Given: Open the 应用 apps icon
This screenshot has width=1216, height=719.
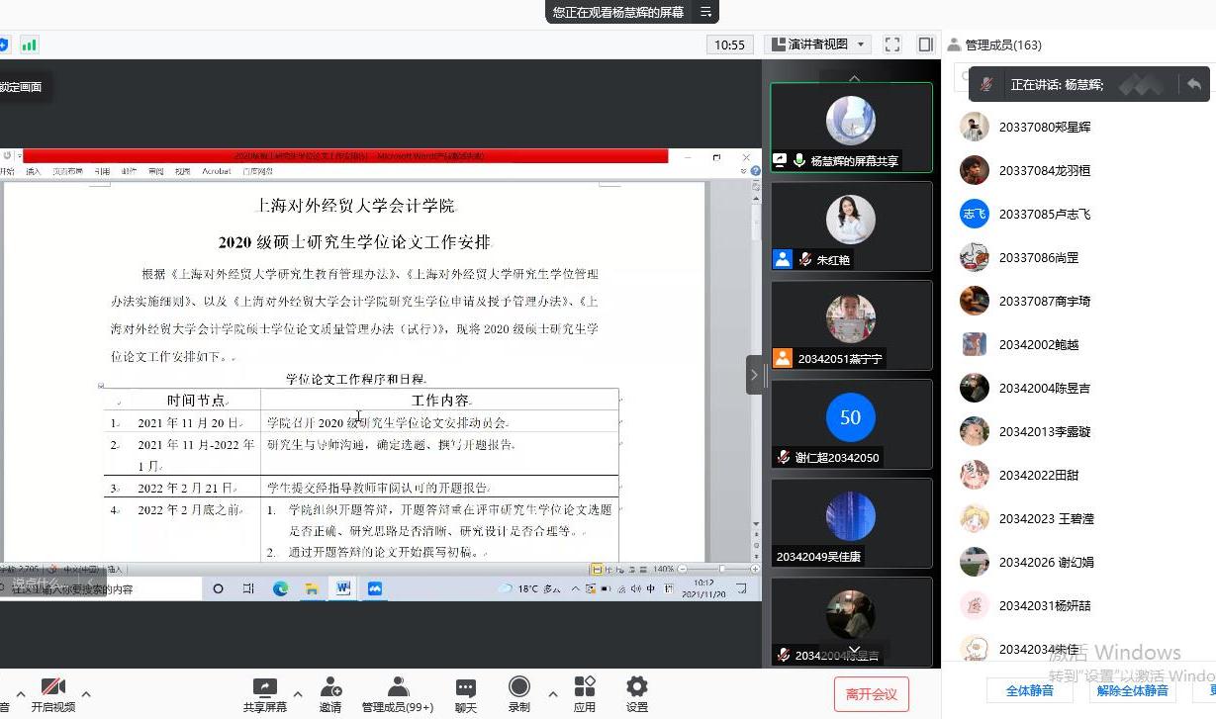Looking at the screenshot, I should pyautogui.click(x=585, y=687).
